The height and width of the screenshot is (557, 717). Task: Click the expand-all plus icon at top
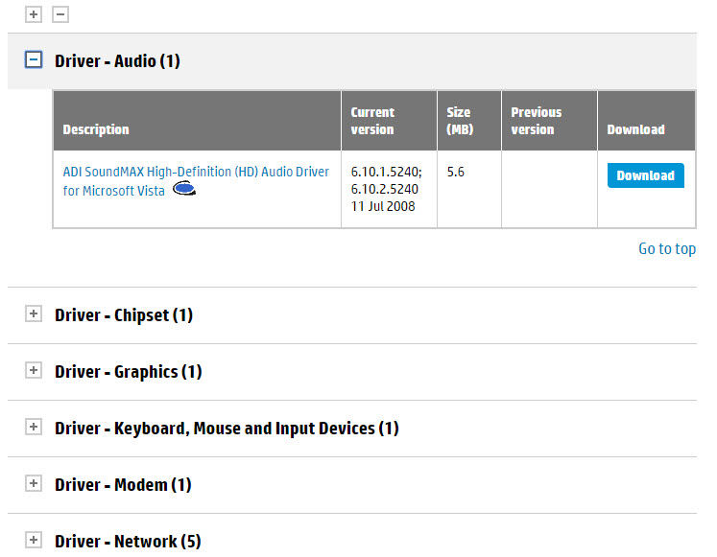[34, 14]
